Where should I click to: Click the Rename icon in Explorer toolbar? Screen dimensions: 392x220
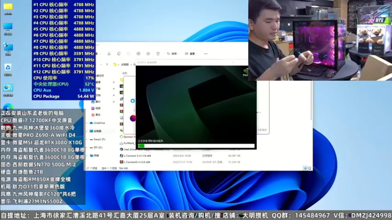point(138,54)
